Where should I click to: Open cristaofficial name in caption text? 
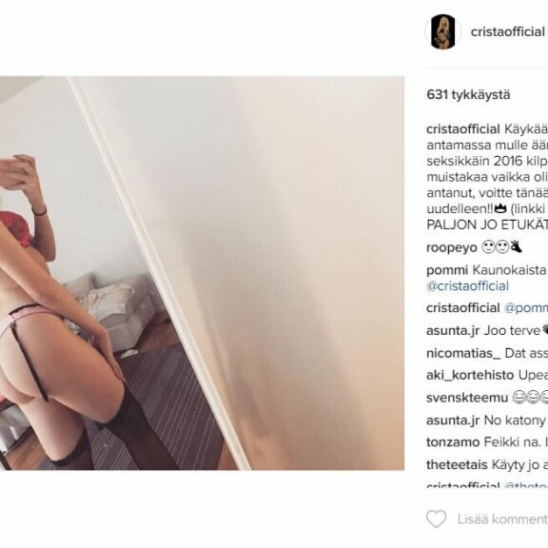tap(463, 129)
